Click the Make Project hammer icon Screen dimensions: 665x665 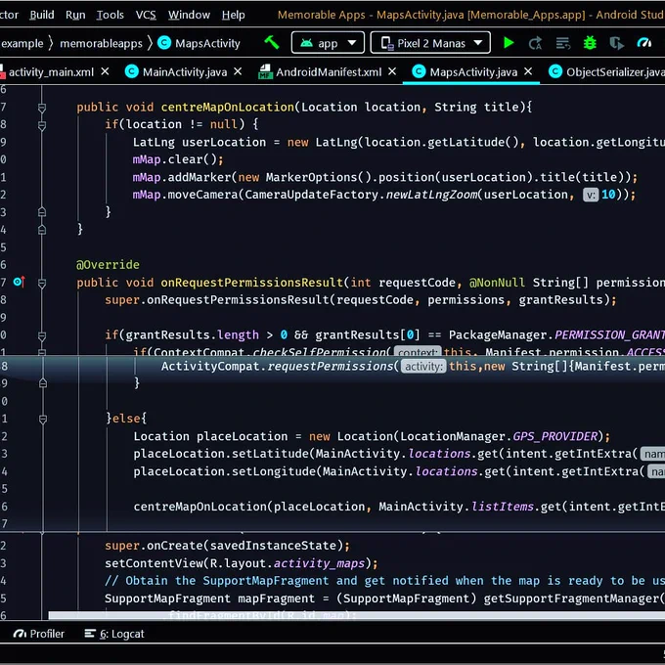coord(272,42)
